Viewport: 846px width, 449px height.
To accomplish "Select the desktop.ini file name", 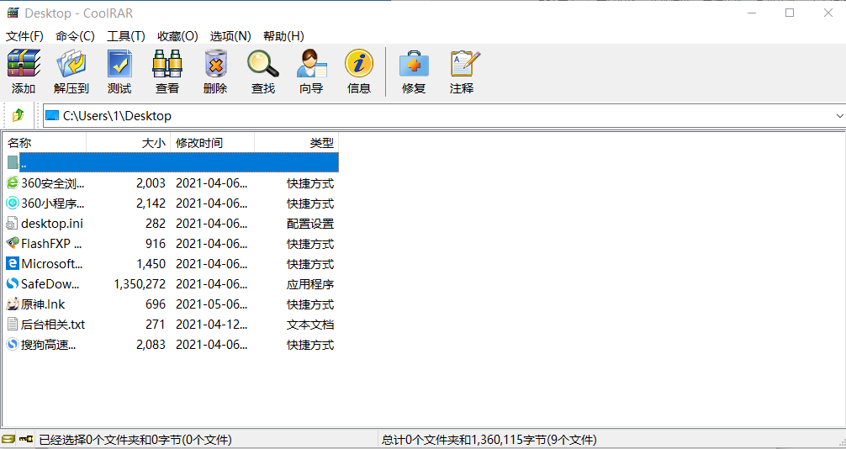I will point(52,224).
